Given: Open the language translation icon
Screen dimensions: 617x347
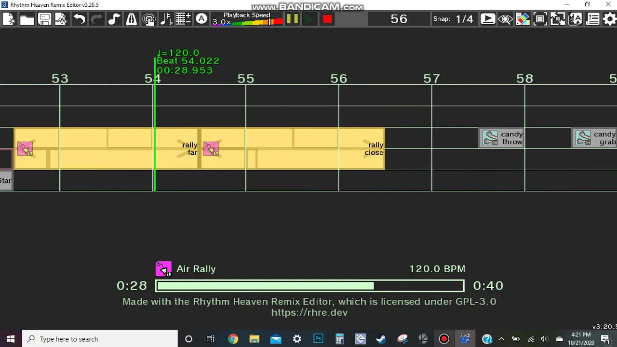Looking at the screenshot, I should [575, 19].
